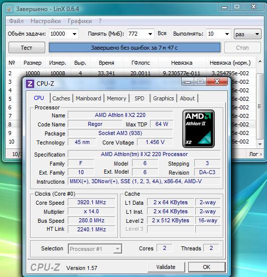Screen dimensions: 267x277
Task: Click the Размер column header
Action: coord(33,63)
